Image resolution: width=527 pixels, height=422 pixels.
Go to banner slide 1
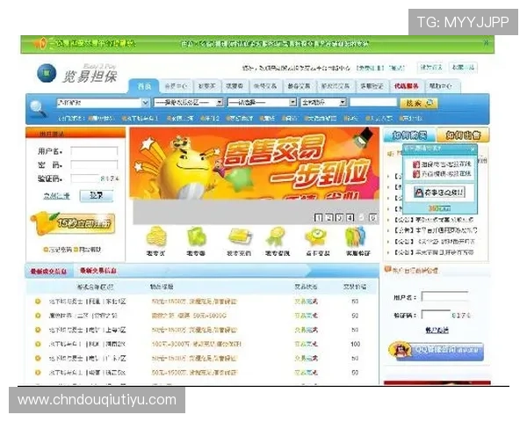click(318, 218)
